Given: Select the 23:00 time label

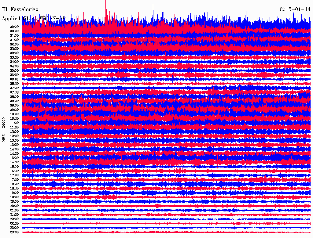Looking at the screenshot, I should click(14, 228).
